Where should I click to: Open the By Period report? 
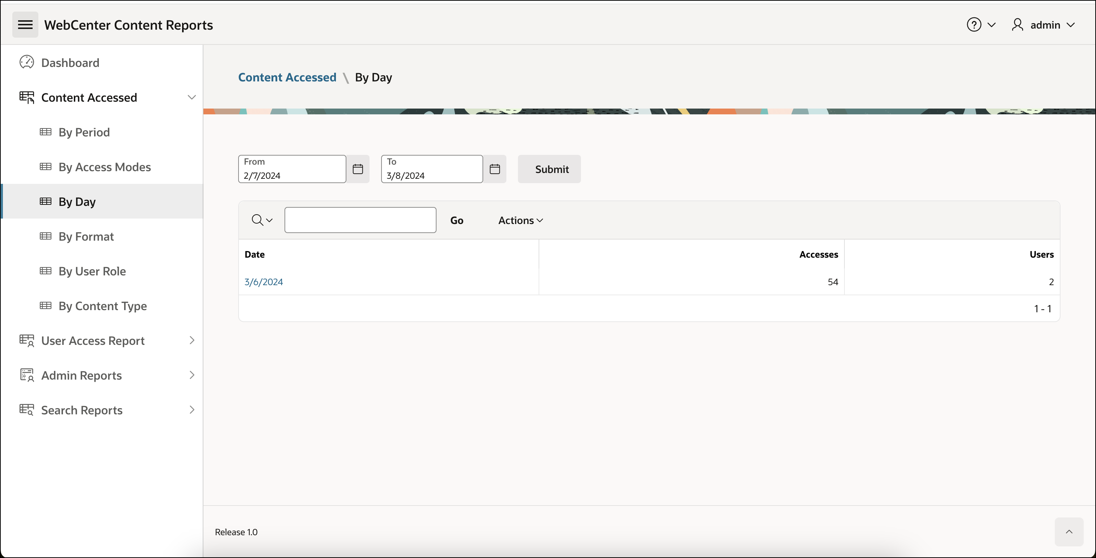84,132
